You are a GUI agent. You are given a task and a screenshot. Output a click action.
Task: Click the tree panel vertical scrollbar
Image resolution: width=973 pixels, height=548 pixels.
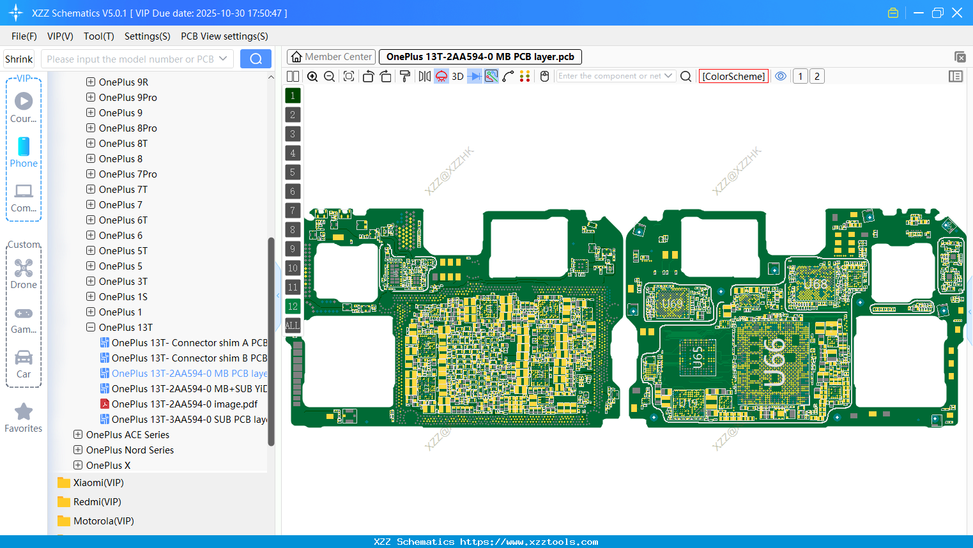271,342
